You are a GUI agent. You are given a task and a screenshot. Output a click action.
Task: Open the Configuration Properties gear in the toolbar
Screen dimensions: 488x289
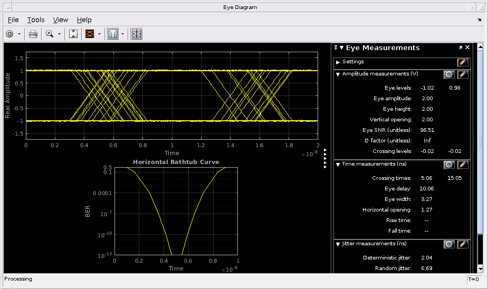pyautogui.click(x=9, y=34)
